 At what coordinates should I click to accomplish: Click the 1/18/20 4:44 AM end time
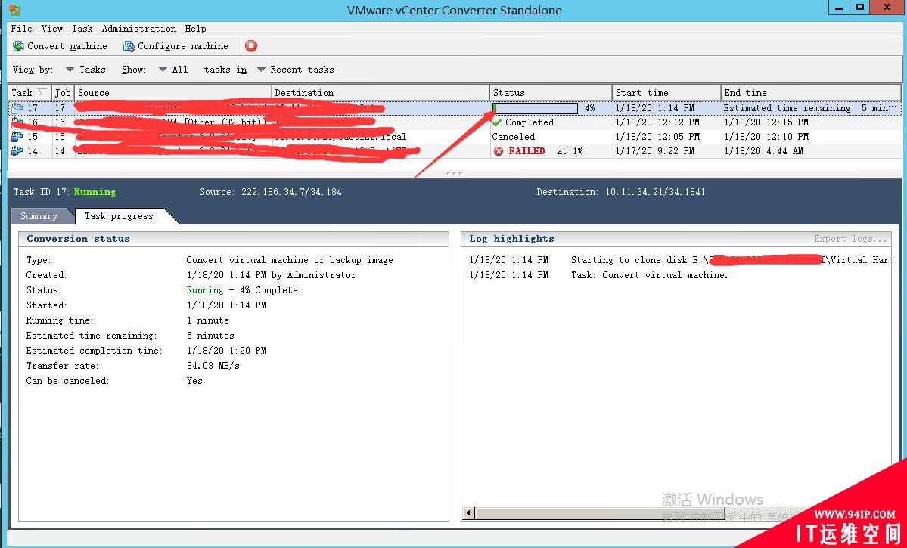coord(763,151)
